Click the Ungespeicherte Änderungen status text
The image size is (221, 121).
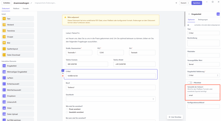point(45,3)
